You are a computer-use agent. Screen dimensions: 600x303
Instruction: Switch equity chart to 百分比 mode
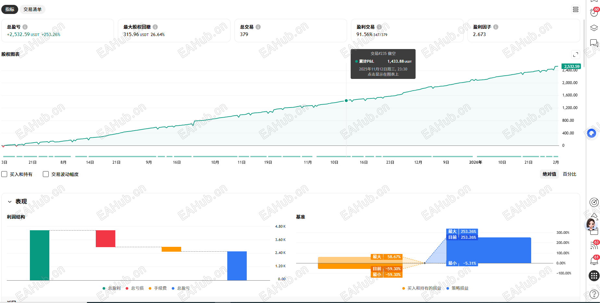pos(569,174)
